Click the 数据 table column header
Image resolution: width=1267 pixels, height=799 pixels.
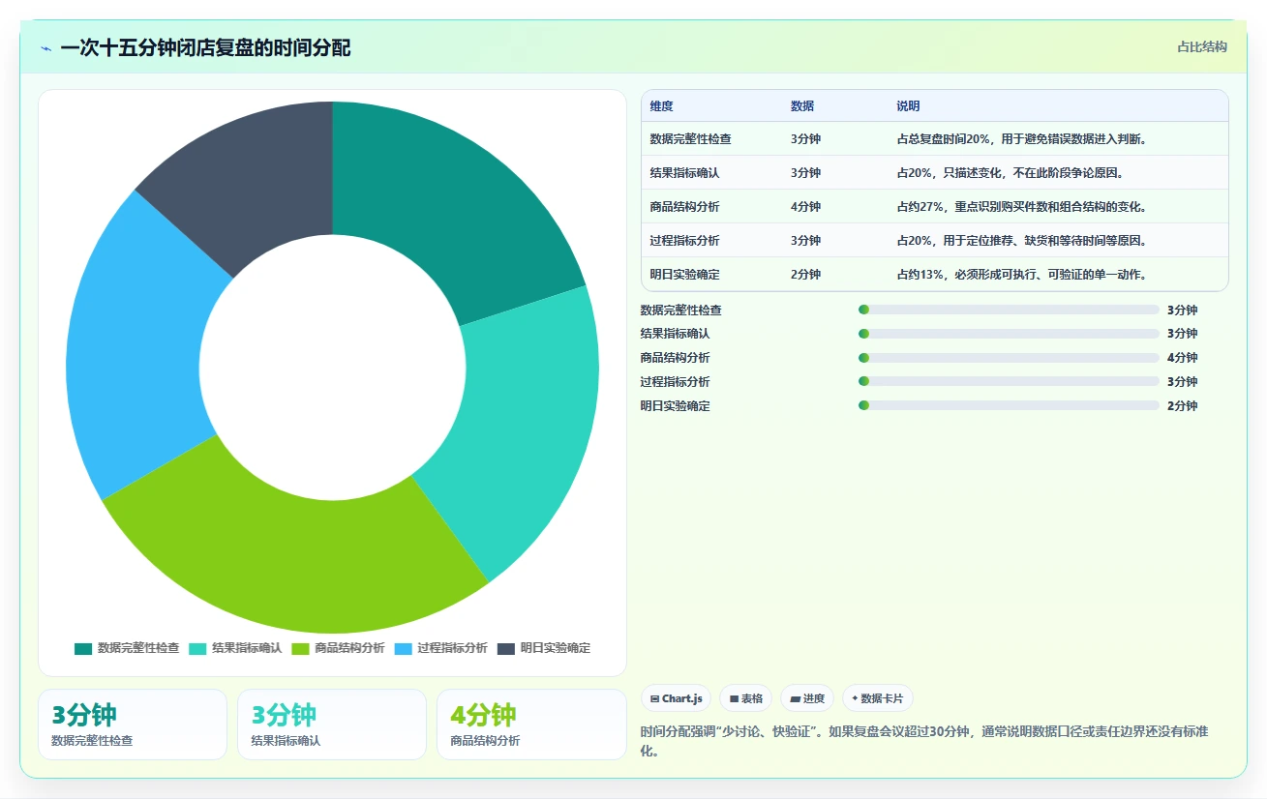[802, 106]
